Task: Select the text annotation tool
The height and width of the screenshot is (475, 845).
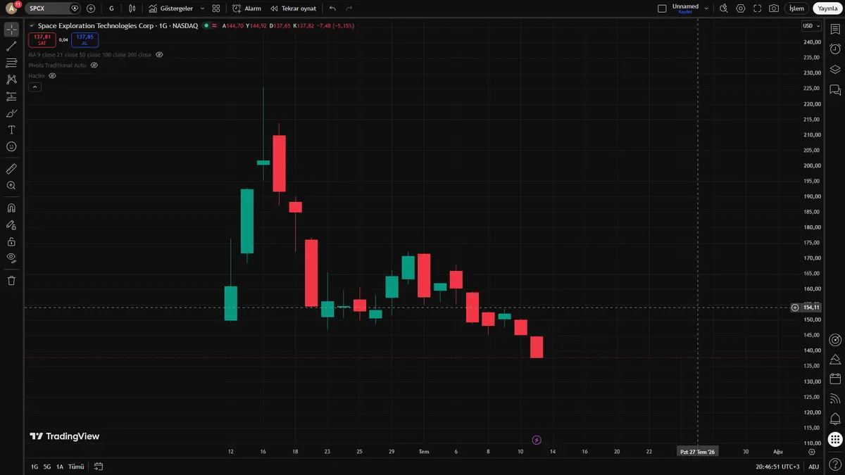Action: 11,130
